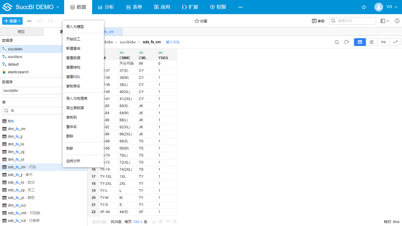402x226 pixels.
Task: Click the search magnifier icon above table
Action: (337, 42)
